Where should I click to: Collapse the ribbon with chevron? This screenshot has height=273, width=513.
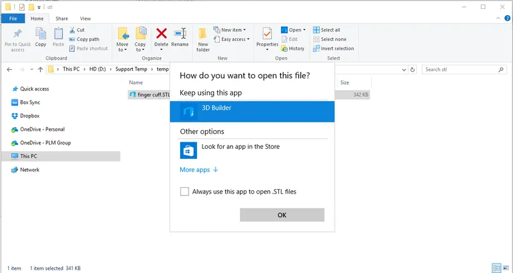click(498, 19)
